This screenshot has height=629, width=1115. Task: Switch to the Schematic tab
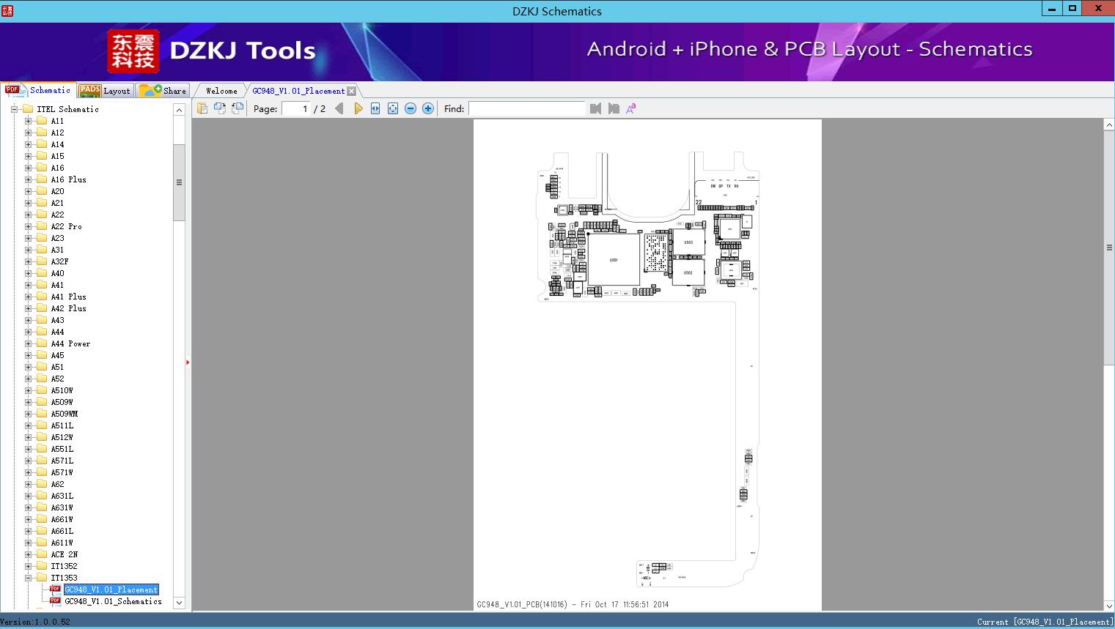[x=38, y=90]
